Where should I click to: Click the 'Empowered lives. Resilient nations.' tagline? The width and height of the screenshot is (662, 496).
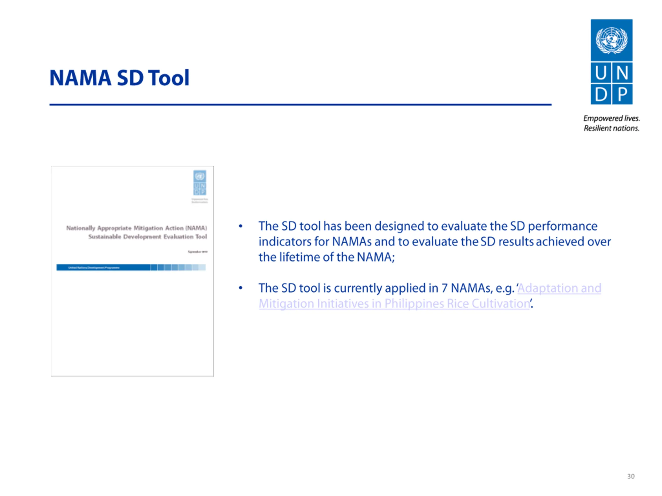coord(611,123)
